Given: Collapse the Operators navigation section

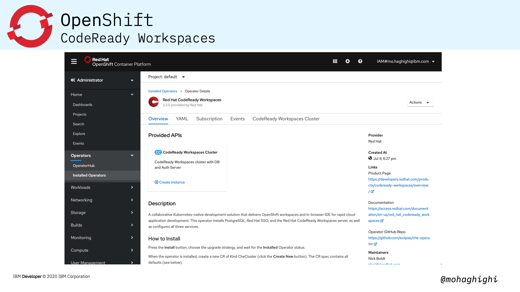Looking at the screenshot, I should click(102, 156).
